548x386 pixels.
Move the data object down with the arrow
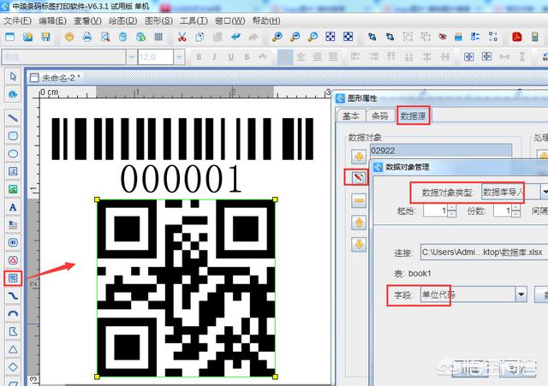(358, 245)
